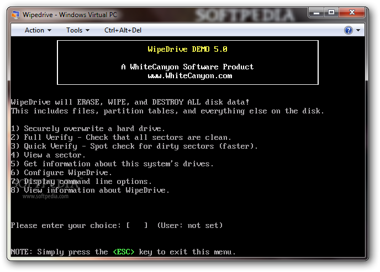Image resolution: width=380 pixels, height=272 pixels.
Task: Click 'A WhiteCanyon Software Product' line
Action: 187,67
